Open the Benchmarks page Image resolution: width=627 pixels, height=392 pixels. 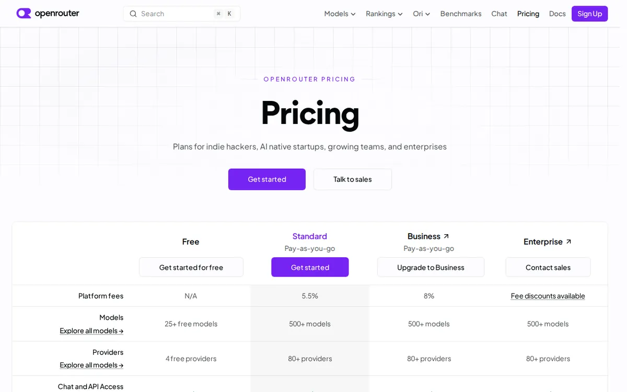(x=461, y=14)
